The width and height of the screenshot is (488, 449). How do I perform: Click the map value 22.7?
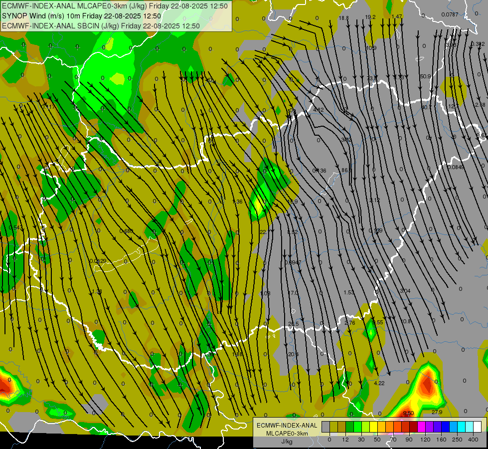click(x=265, y=232)
